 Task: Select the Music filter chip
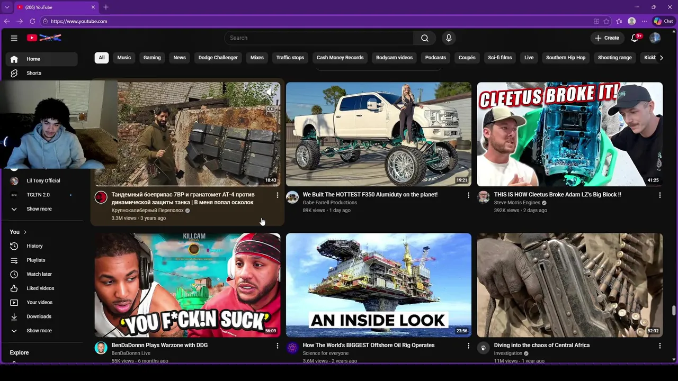pos(124,58)
